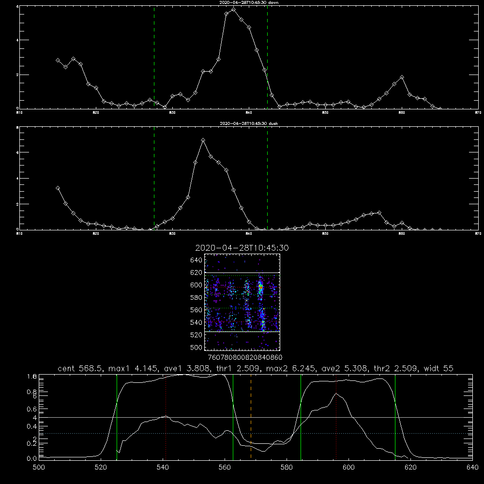484x484 pixels.
Task: Click the heatmap x-axis labels "760780800820840860"
Action: pyautogui.click(x=245, y=358)
